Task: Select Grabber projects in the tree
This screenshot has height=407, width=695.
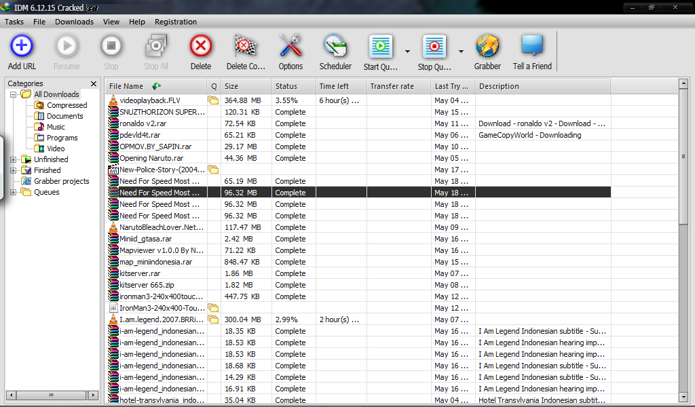Action: 56,181
